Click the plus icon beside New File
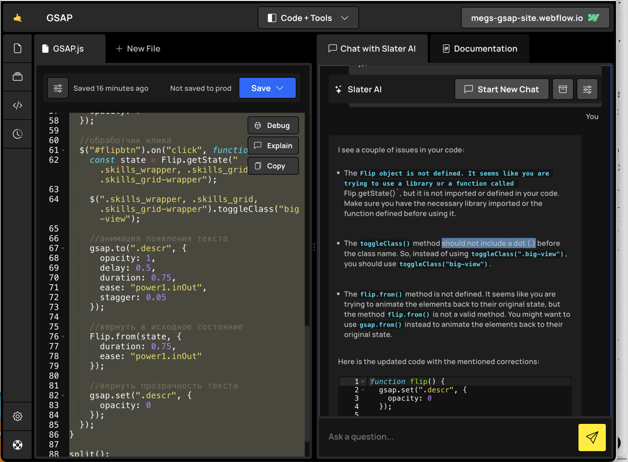The width and height of the screenshot is (628, 462). [119, 49]
